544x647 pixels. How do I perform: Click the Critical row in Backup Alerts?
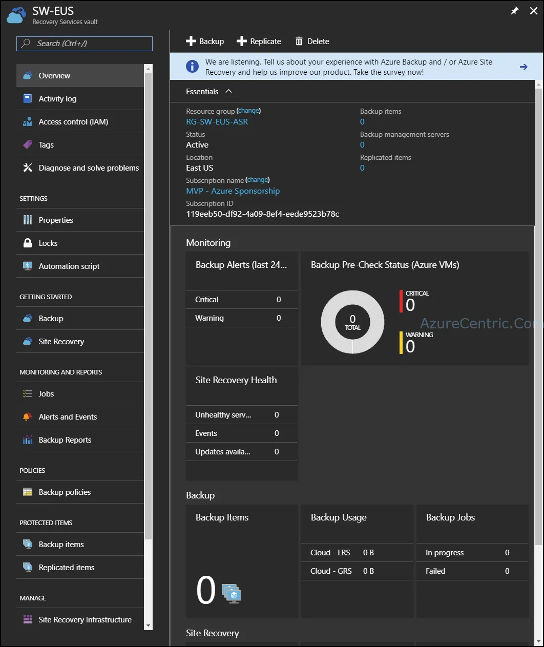coord(242,299)
